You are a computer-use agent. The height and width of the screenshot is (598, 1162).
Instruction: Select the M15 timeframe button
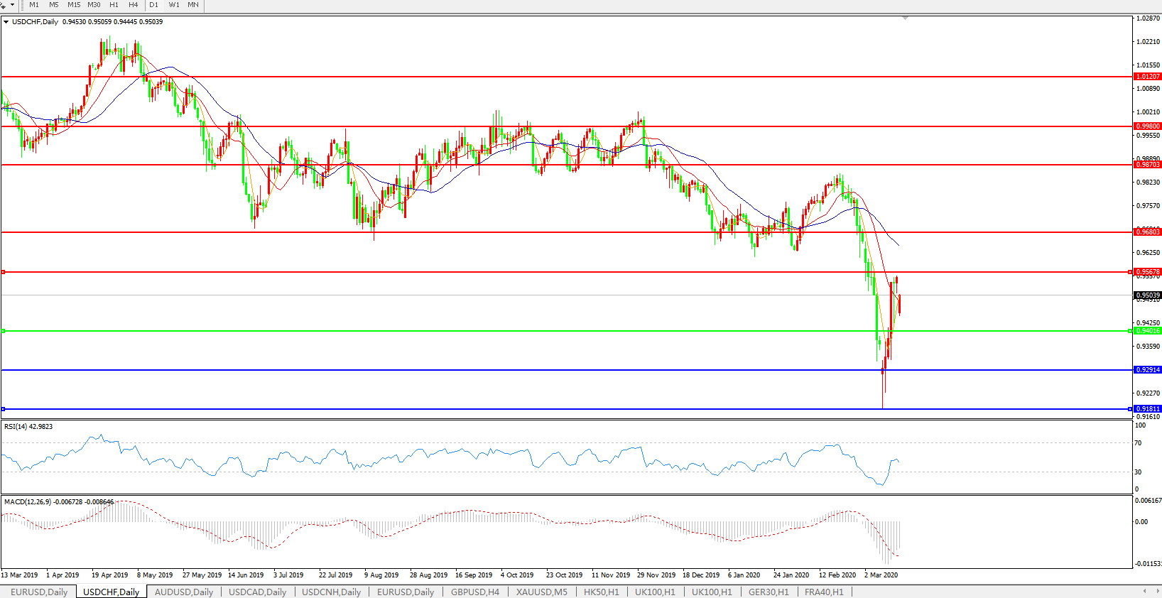(x=74, y=5)
